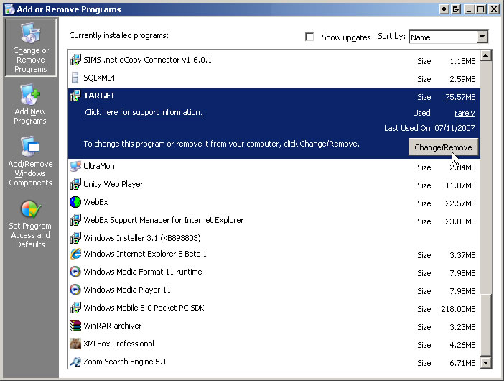
Task: Click the Change/Remove button for TARGET
Action: (x=443, y=147)
